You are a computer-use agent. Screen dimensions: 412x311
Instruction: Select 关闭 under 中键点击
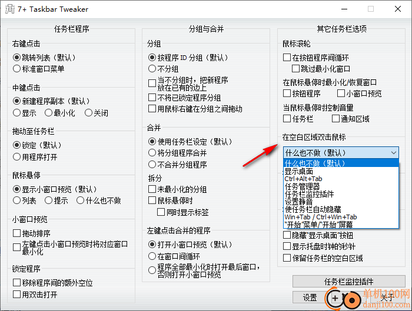coord(88,113)
